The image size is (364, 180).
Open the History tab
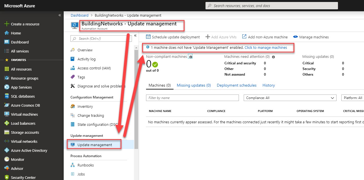[269, 85]
